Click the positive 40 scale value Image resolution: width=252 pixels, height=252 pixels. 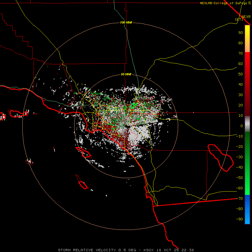click(x=241, y=85)
